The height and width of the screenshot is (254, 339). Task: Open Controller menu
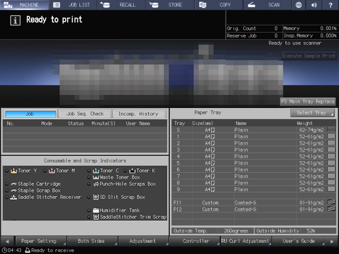[195, 241]
